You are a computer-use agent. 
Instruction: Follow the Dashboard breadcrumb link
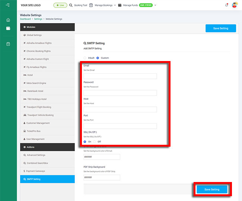[25, 19]
